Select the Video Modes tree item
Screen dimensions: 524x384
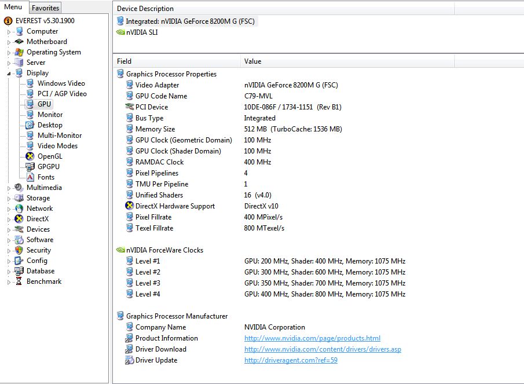57,146
